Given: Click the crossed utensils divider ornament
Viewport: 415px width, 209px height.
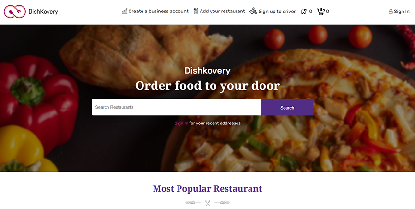Looking at the screenshot, I should 207,203.
